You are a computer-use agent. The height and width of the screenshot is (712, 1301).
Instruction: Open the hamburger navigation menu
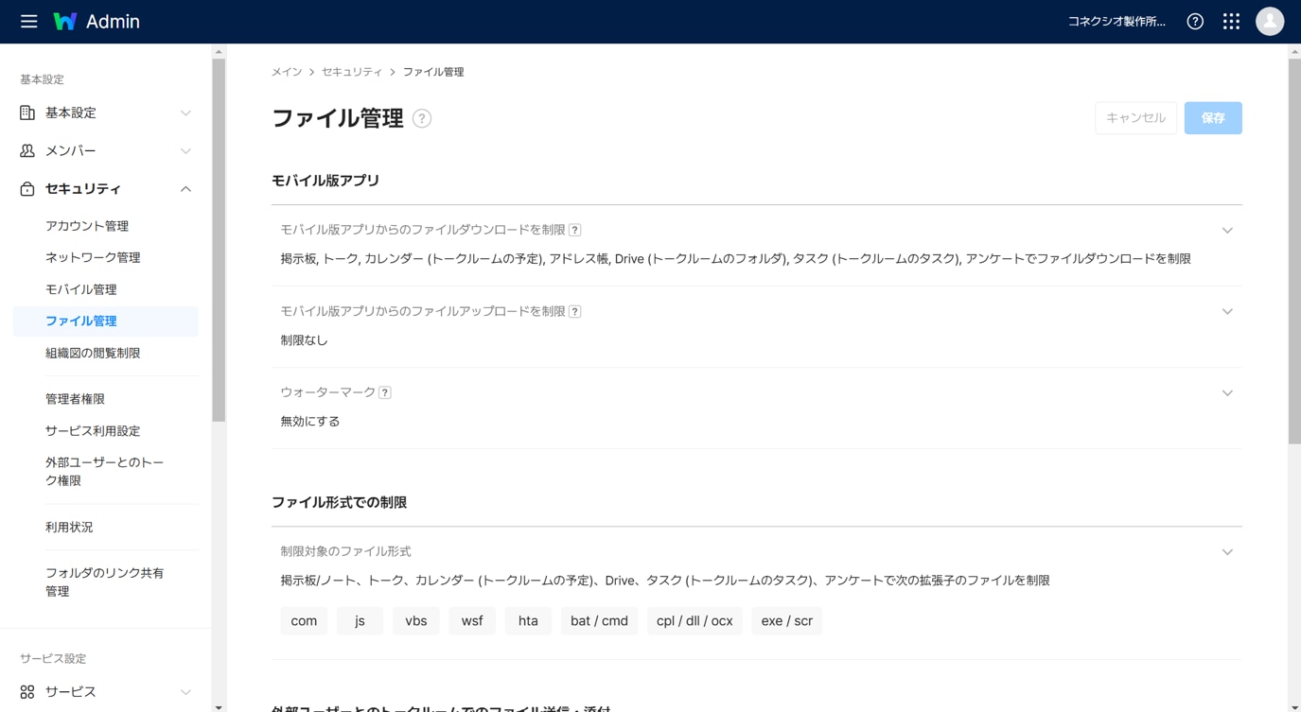tap(28, 21)
